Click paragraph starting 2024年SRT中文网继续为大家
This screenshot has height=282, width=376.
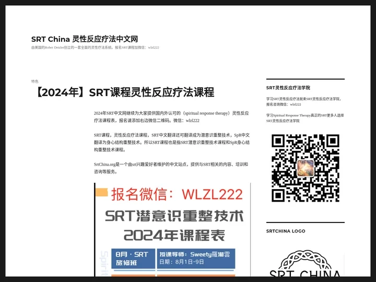click(x=171, y=117)
